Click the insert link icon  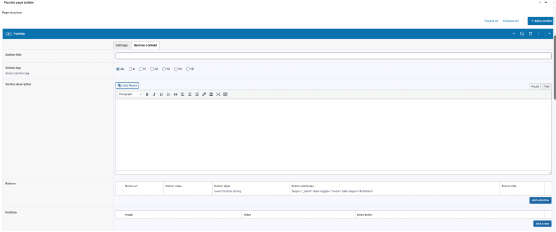pyautogui.click(x=204, y=94)
